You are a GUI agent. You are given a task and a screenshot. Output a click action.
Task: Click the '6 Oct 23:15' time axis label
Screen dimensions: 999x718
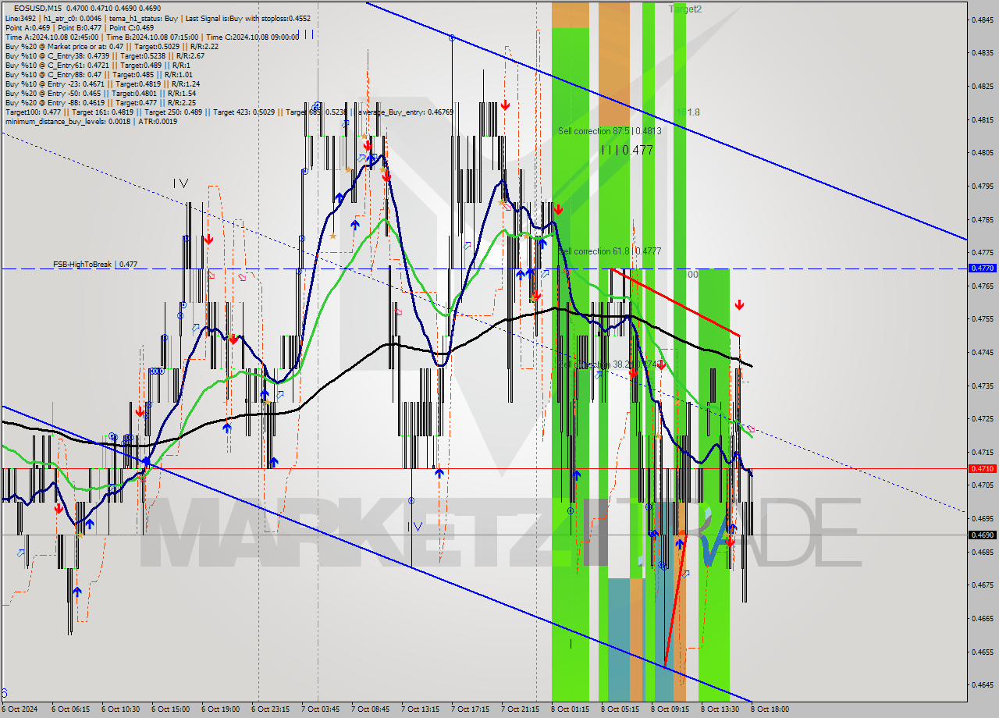click(x=270, y=709)
